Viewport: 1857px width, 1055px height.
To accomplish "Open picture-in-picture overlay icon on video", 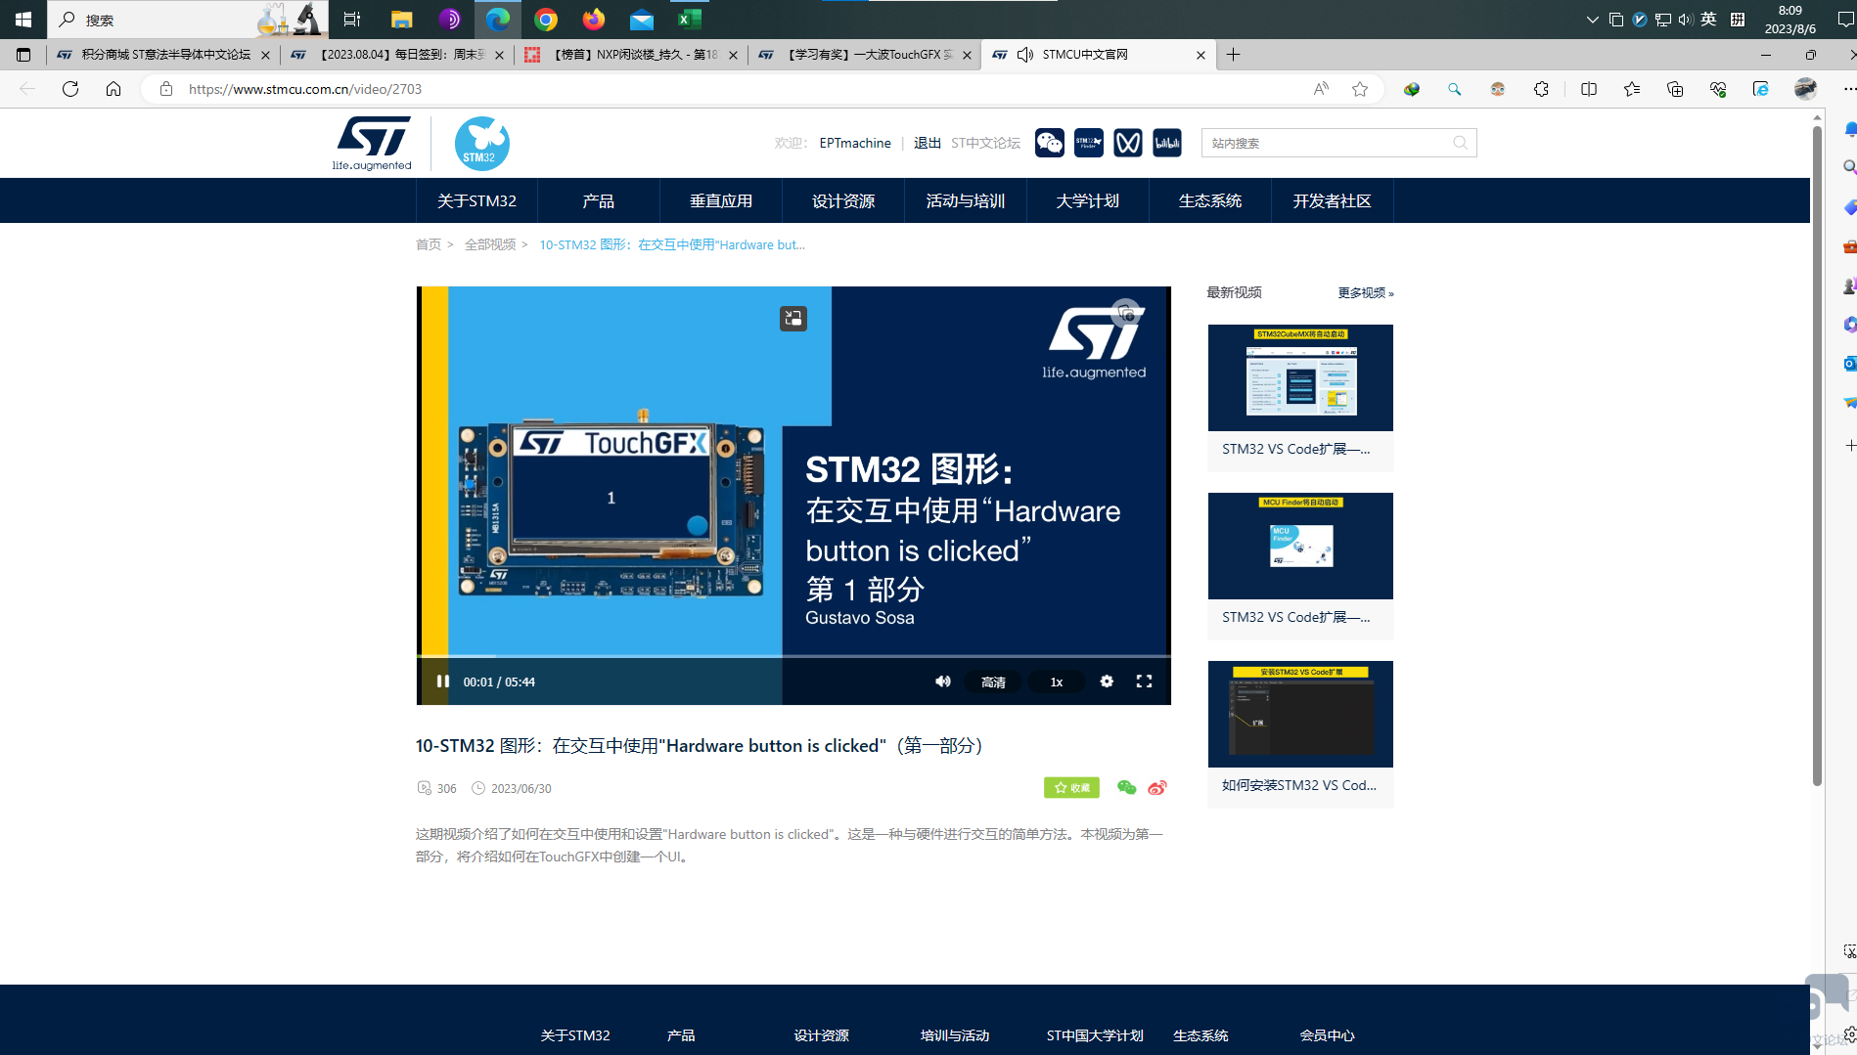I will click(793, 319).
